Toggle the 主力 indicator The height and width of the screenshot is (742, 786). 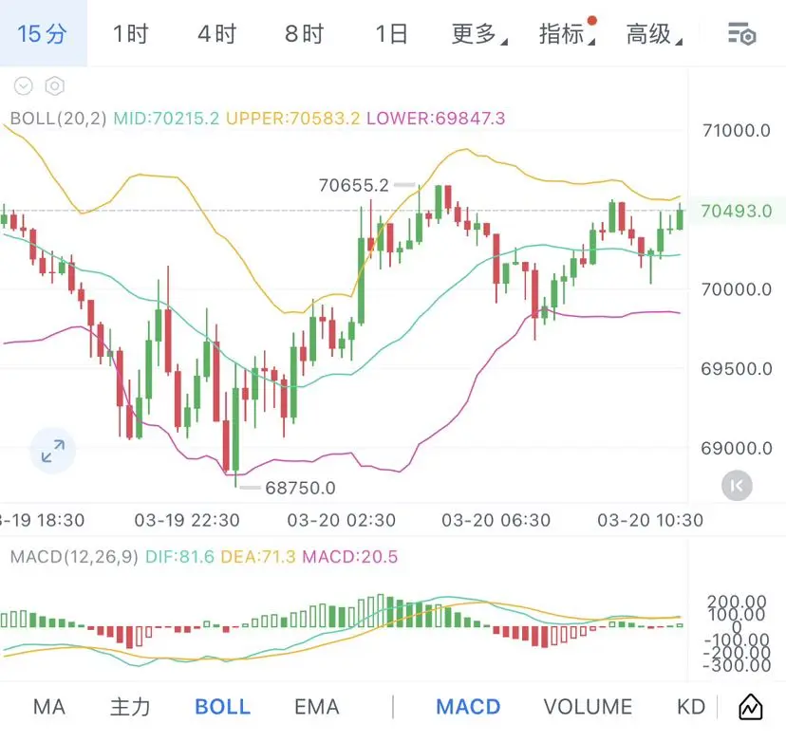pyautogui.click(x=130, y=707)
